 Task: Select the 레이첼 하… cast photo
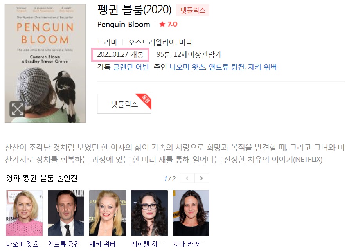tap(149, 213)
